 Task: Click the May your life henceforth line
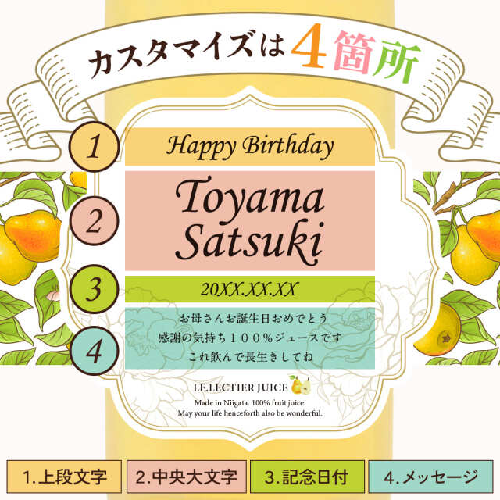pos(250,413)
